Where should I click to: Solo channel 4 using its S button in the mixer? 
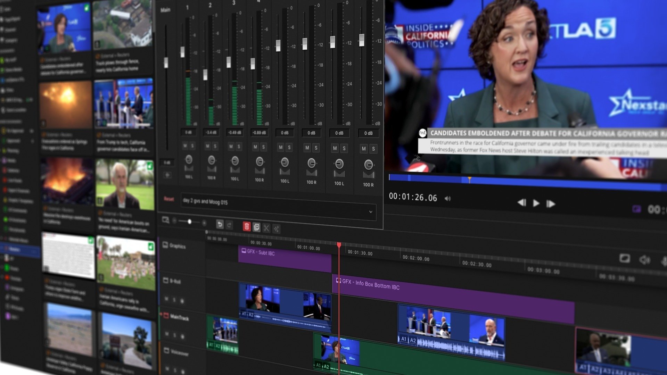click(263, 147)
